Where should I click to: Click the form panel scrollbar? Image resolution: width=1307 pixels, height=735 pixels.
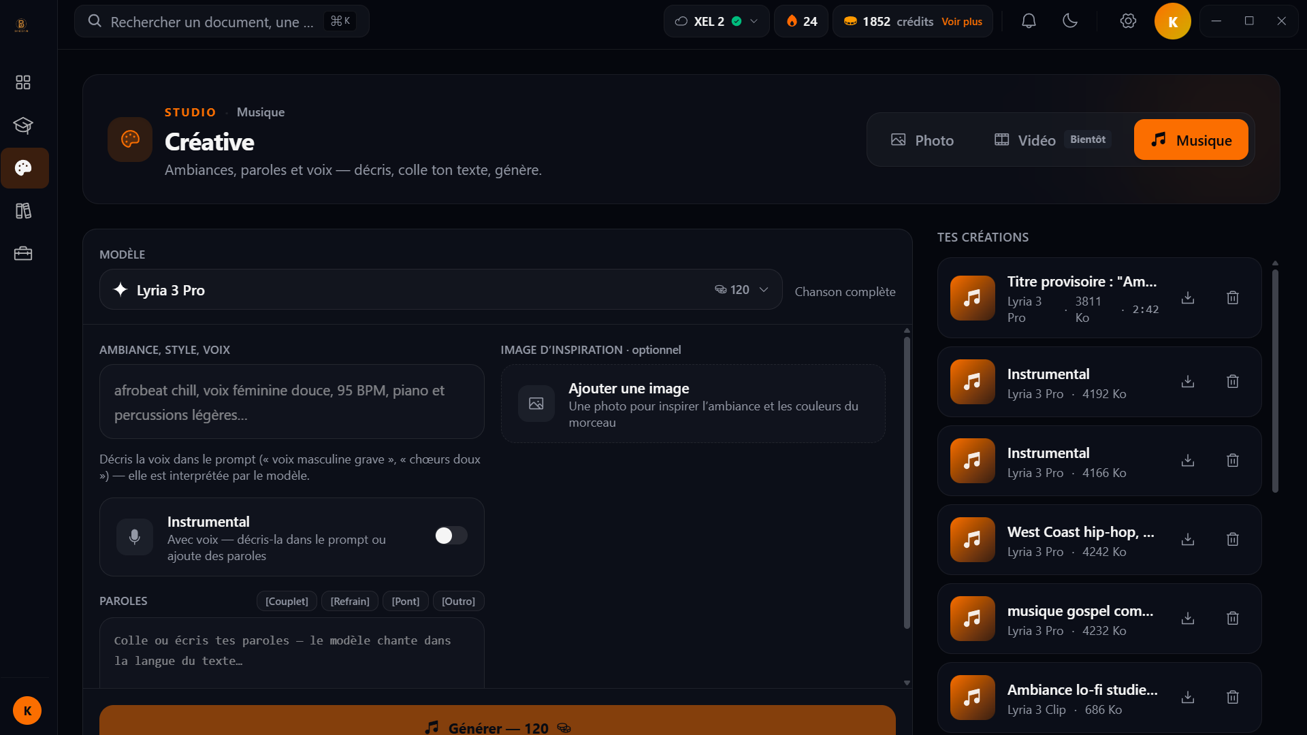point(907,483)
